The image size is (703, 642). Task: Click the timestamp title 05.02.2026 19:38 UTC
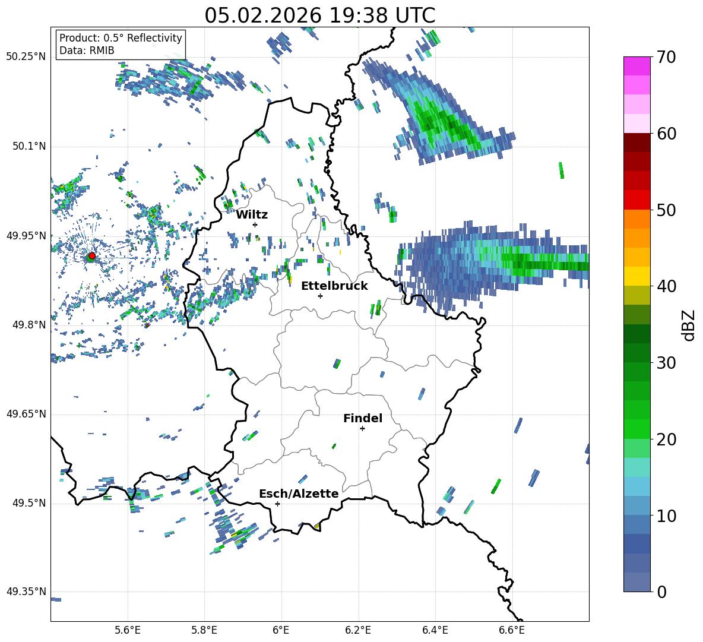pyautogui.click(x=319, y=15)
